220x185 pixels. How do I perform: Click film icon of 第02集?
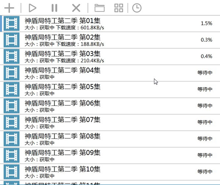[11, 40]
